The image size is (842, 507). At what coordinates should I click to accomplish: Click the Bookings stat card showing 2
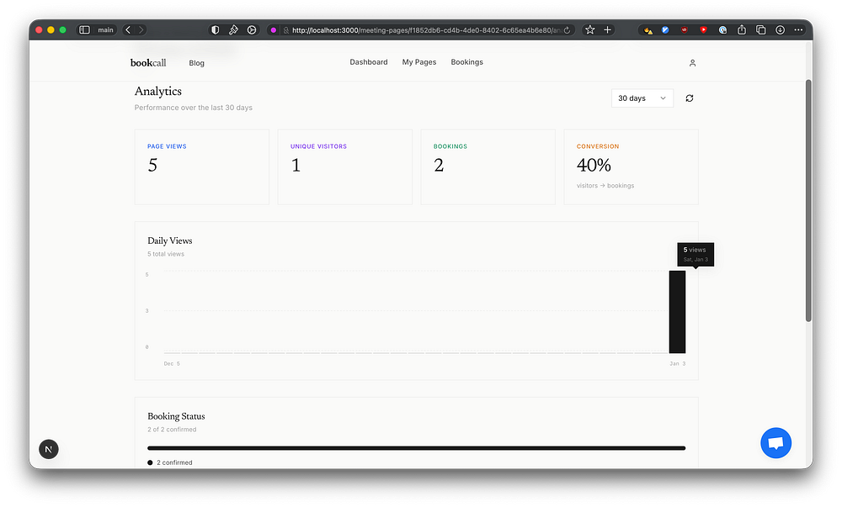point(488,166)
